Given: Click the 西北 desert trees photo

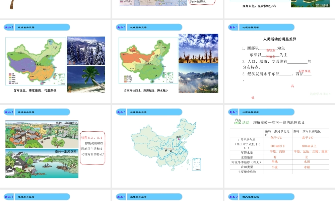Looking at the screenshot, I should pos(198,48).
